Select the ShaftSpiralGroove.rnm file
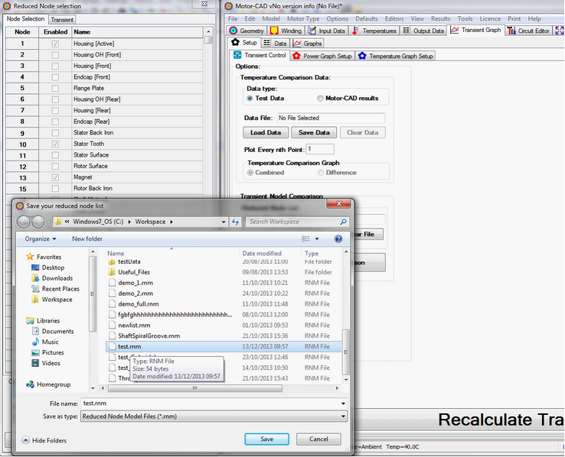 coord(149,335)
